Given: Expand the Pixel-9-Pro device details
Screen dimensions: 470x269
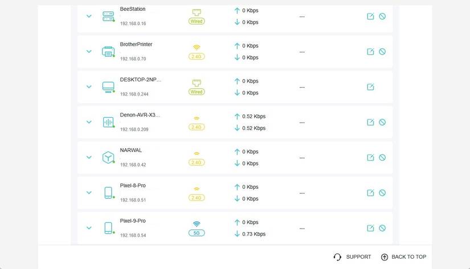Looking at the screenshot, I should (89, 228).
